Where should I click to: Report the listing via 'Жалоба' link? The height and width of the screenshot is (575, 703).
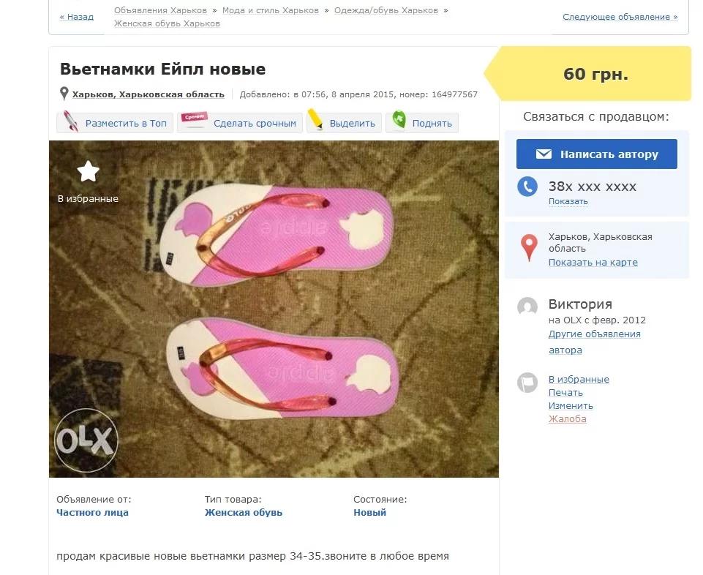[567, 419]
